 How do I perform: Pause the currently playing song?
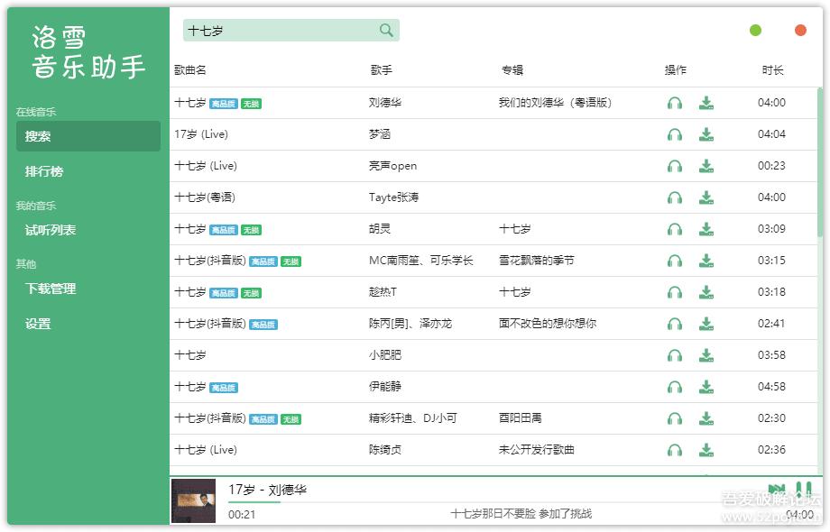pos(803,490)
